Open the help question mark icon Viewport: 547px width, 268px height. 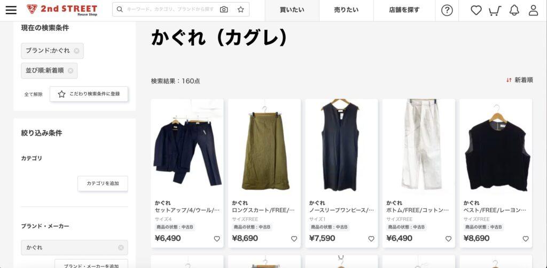coord(447,11)
